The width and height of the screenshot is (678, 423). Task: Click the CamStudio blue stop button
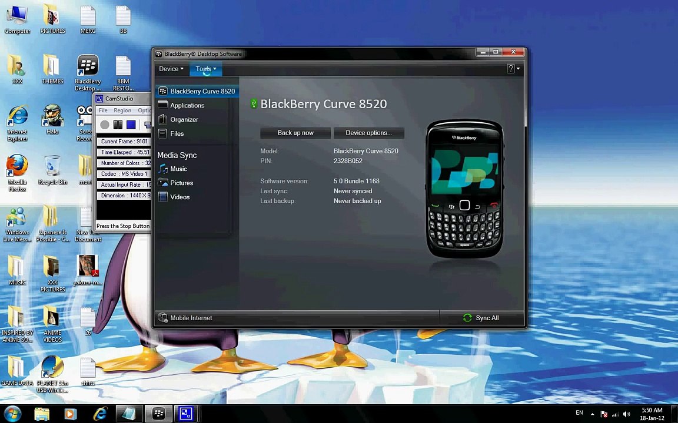131,125
